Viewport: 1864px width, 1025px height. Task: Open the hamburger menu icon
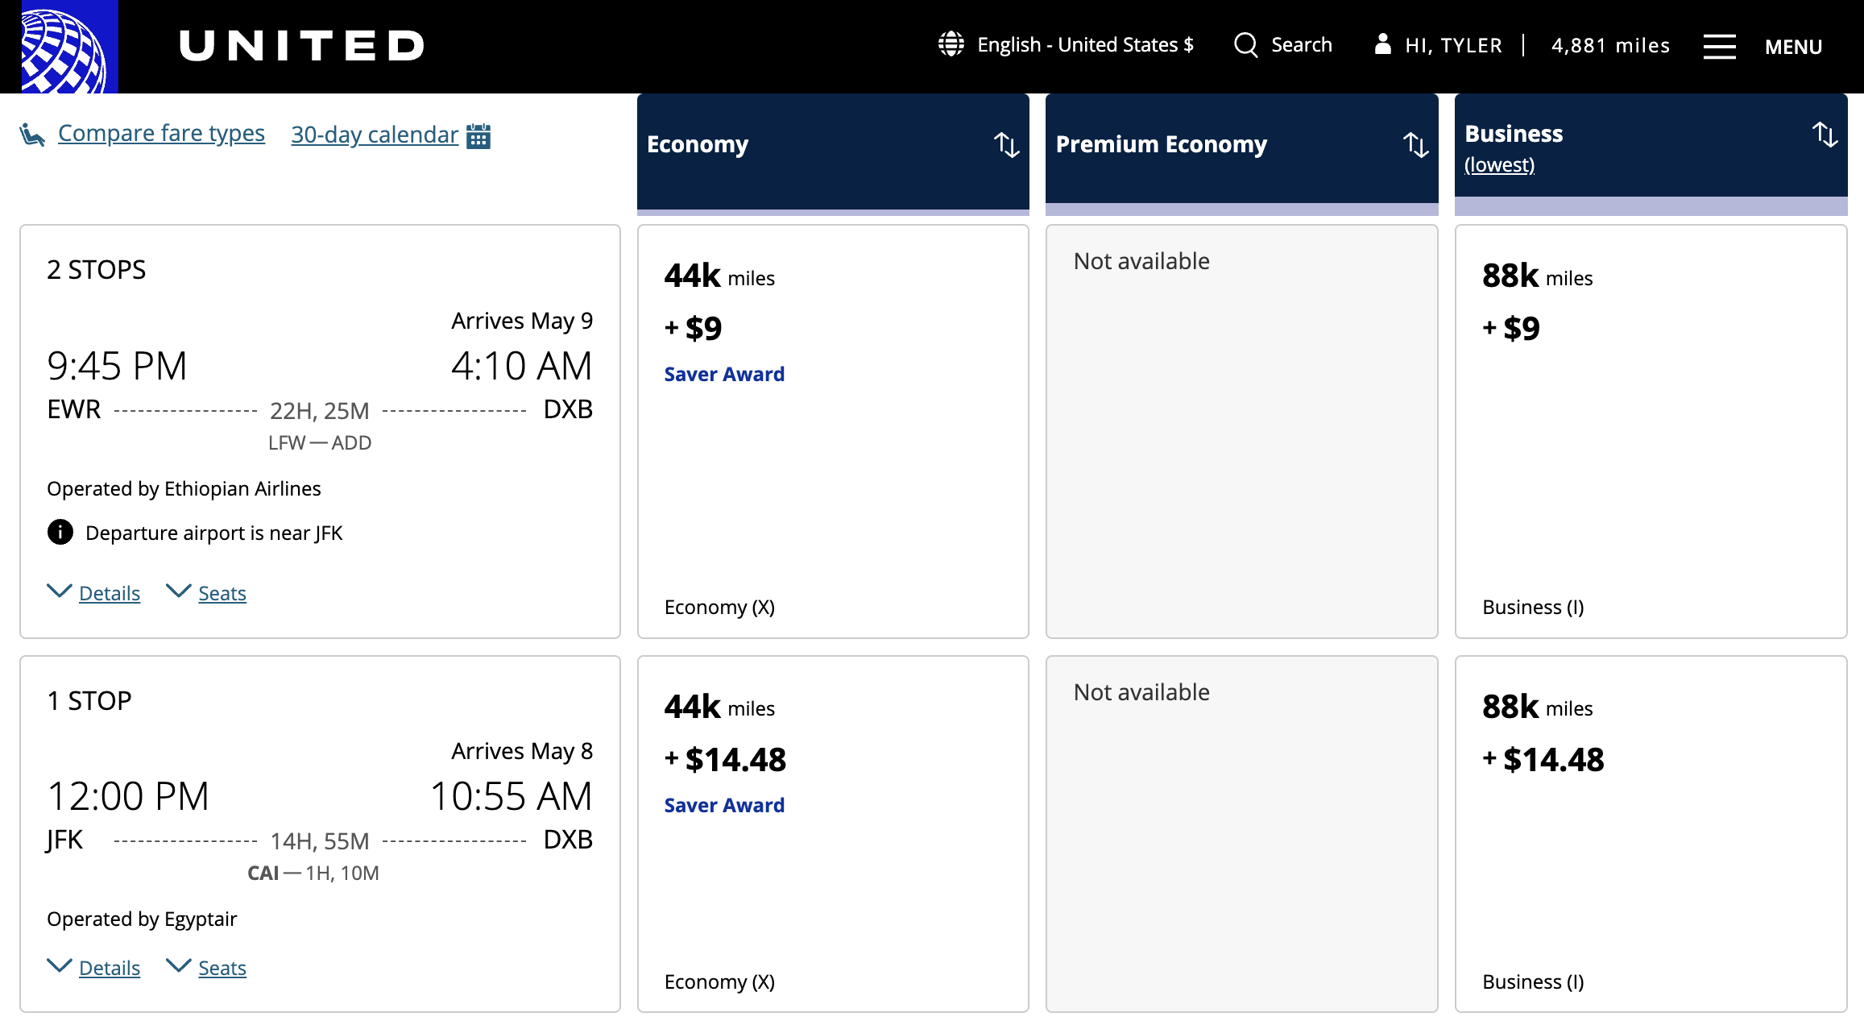(x=1719, y=46)
